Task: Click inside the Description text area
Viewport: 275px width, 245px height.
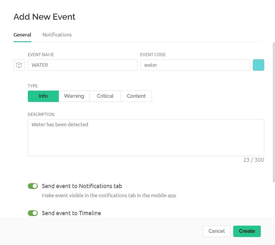Action: (x=146, y=138)
